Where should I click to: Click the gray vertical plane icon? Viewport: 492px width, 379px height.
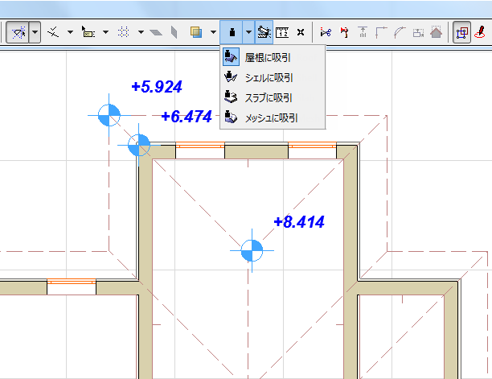(x=174, y=32)
